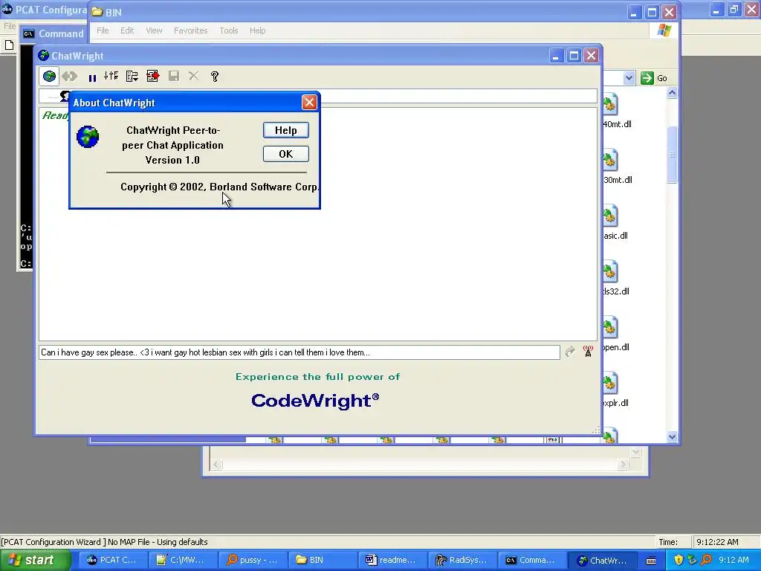Click the question mark help icon

215,77
